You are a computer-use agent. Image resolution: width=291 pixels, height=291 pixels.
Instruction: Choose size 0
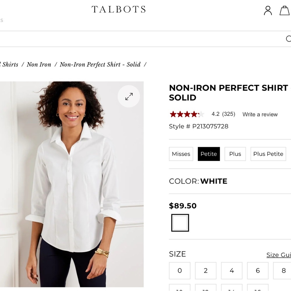180,271
